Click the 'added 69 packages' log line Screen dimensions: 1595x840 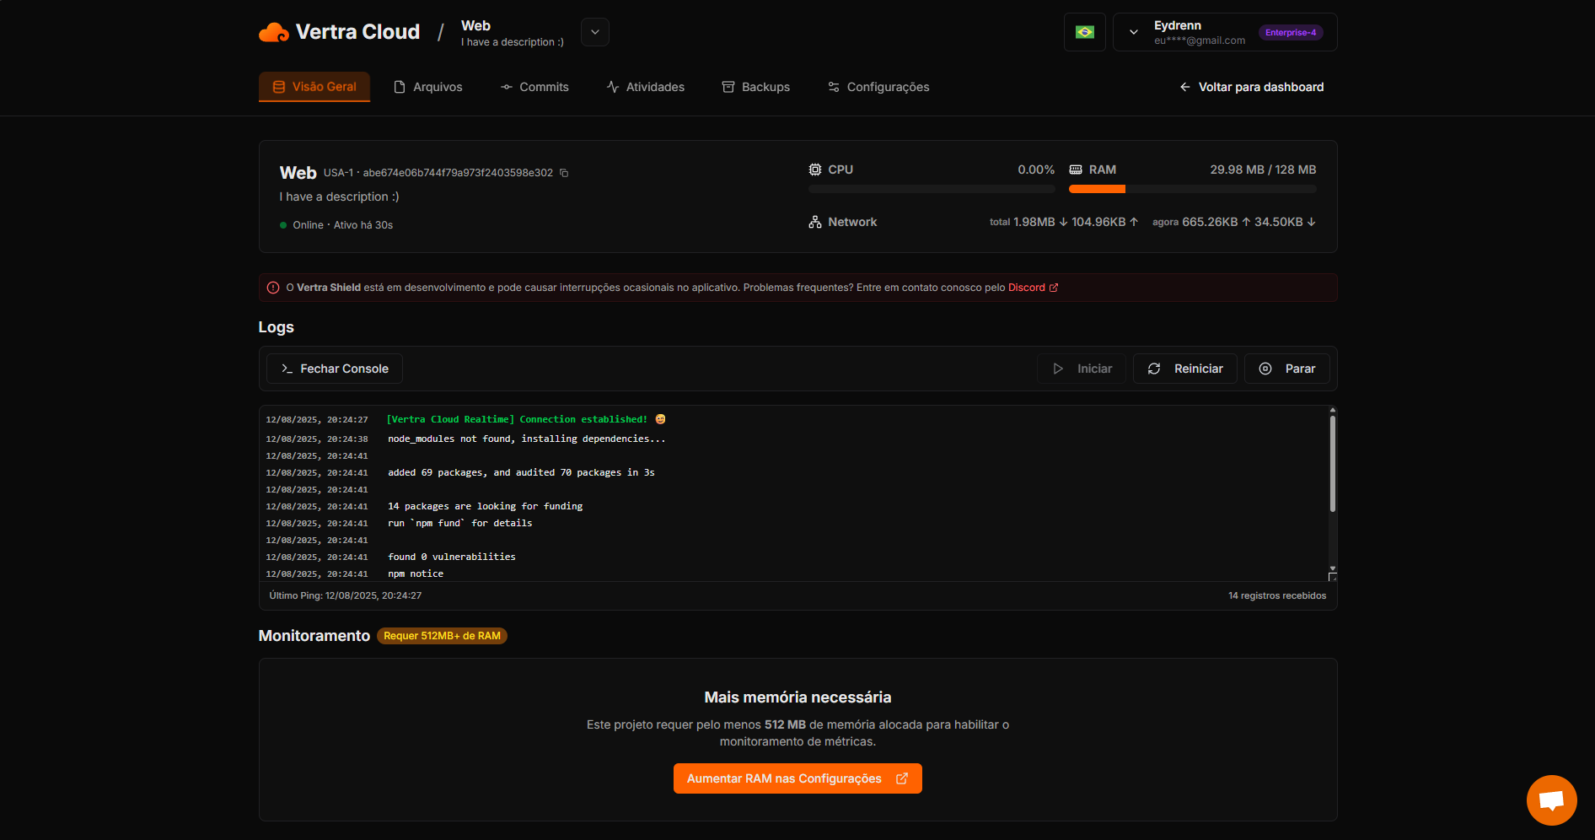click(521, 472)
